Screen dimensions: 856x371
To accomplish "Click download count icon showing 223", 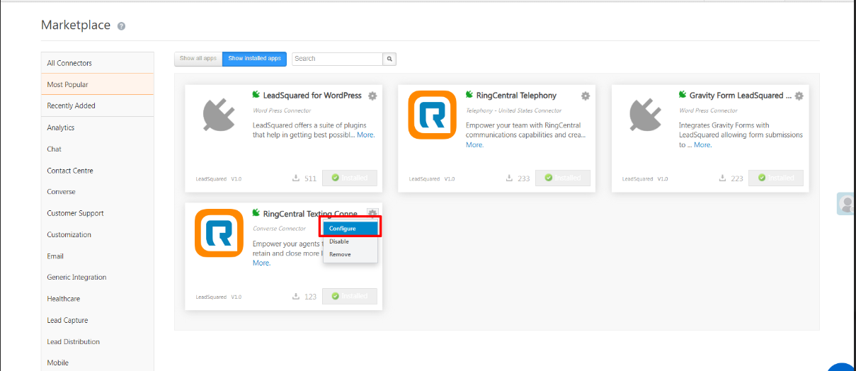I will tap(722, 178).
